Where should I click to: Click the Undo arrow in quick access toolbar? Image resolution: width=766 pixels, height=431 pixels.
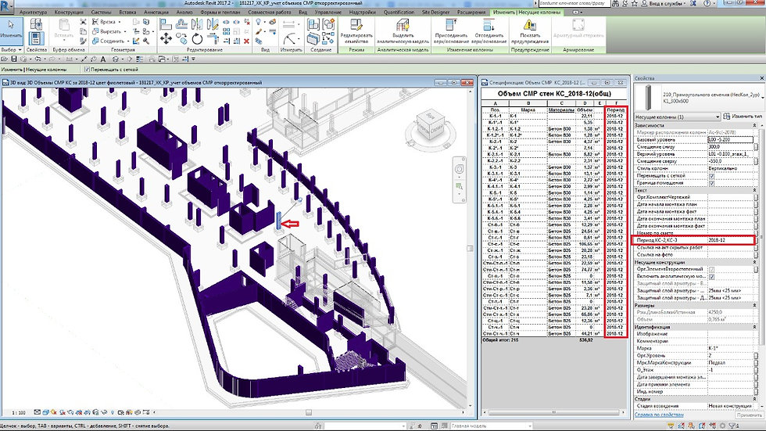coord(38,59)
